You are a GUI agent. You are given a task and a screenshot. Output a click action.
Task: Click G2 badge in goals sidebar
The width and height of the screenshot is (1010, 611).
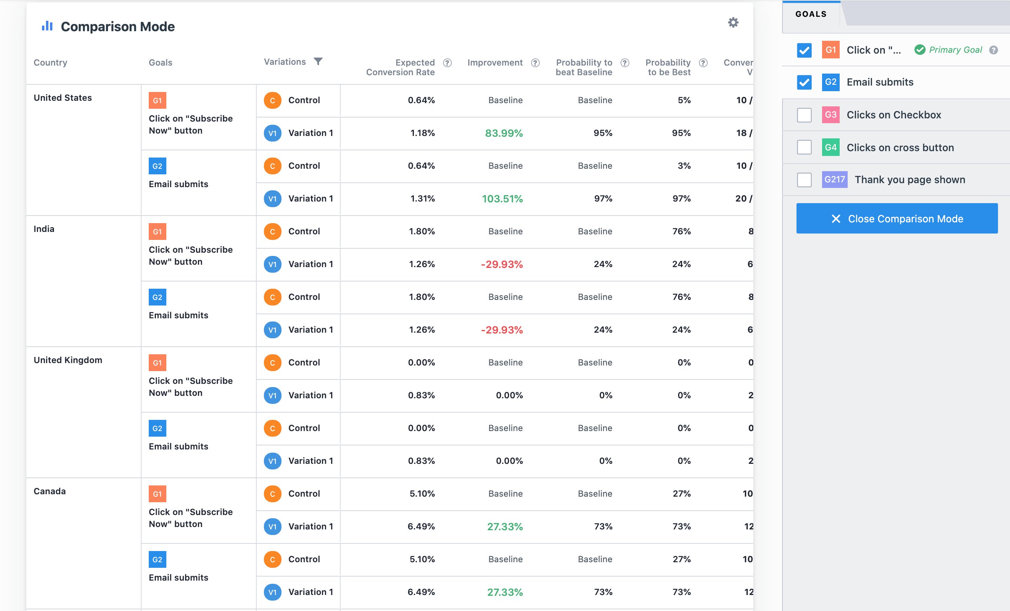click(830, 82)
